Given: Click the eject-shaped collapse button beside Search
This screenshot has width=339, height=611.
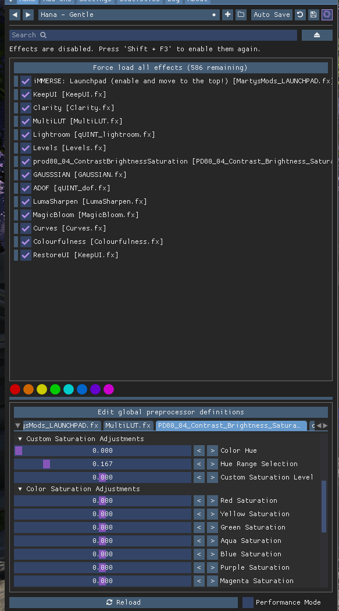Looking at the screenshot, I should (317, 35).
